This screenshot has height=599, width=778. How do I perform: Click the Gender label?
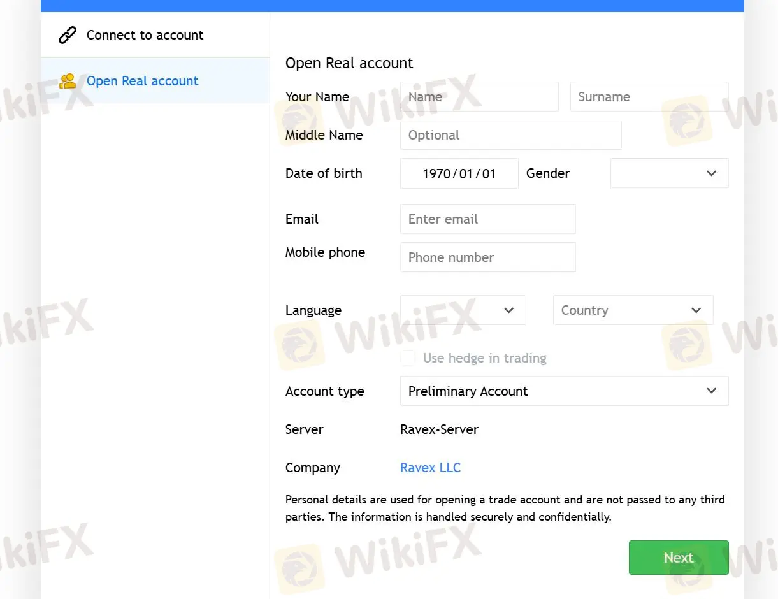pos(548,173)
